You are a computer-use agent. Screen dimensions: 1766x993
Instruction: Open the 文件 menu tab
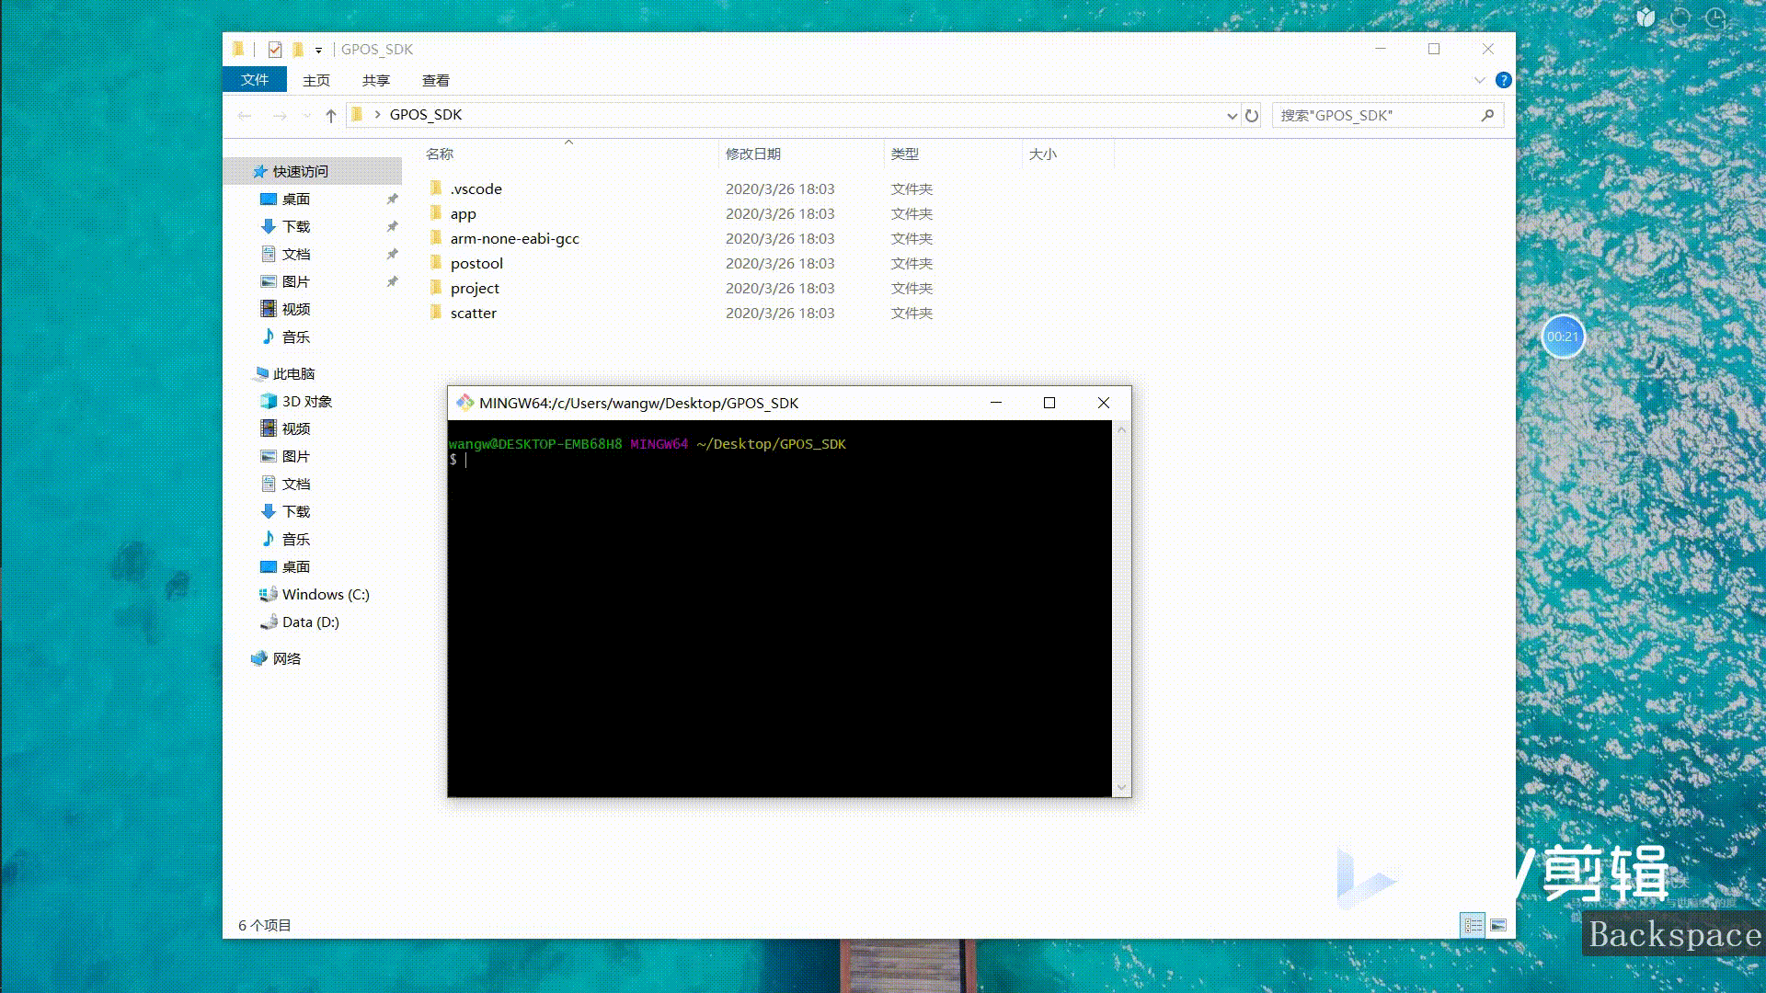tap(255, 80)
